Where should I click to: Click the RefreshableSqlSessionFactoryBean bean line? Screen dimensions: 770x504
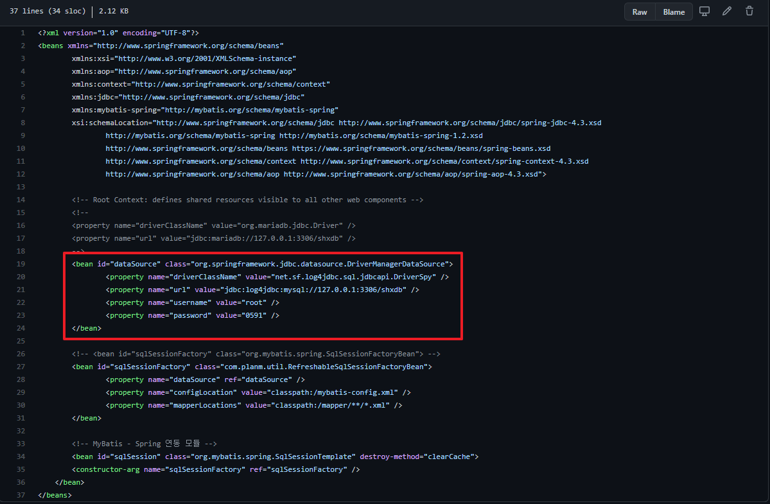pos(252,367)
